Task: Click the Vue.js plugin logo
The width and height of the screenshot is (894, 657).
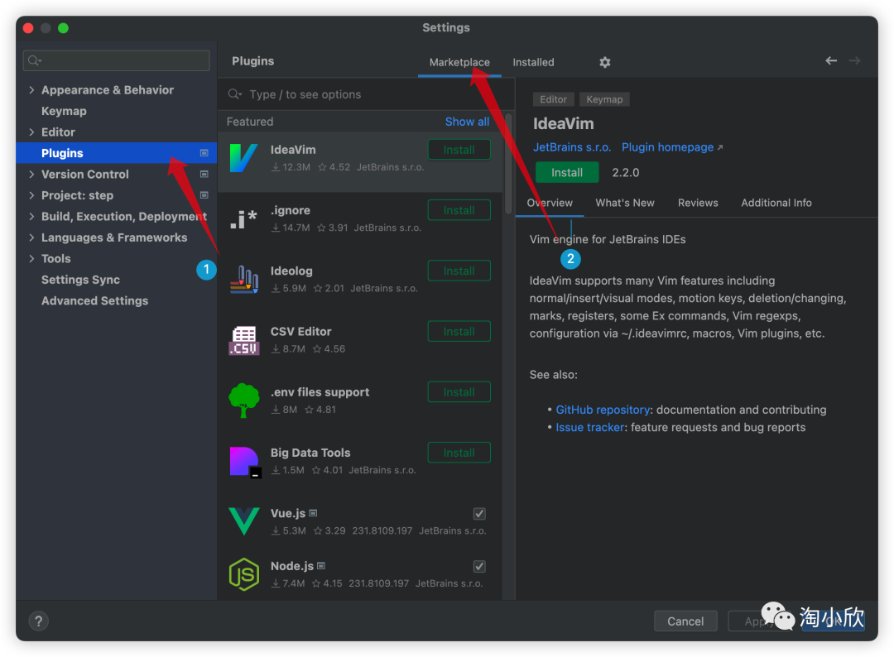Action: (244, 521)
